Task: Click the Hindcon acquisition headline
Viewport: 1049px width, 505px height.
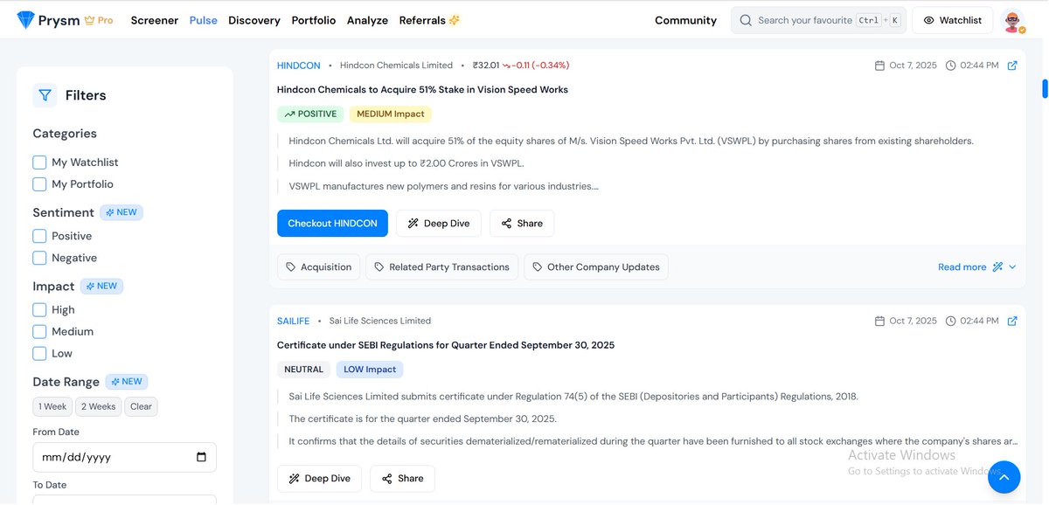Action: (422, 90)
